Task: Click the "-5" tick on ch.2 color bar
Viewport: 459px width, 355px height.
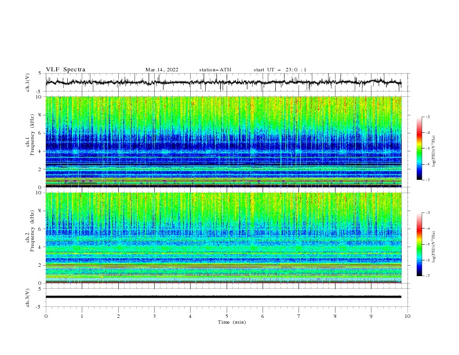Action: point(427,244)
